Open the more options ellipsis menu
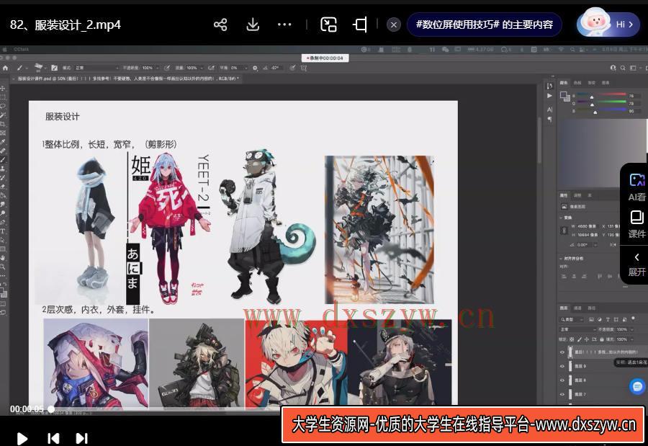Image resolution: width=648 pixels, height=446 pixels. [284, 24]
